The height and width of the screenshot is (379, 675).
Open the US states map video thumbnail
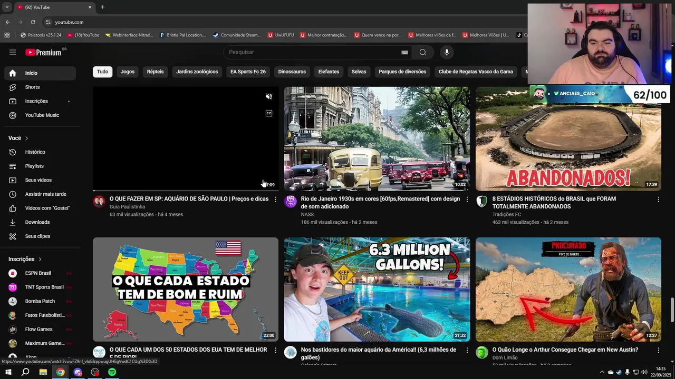tap(186, 290)
